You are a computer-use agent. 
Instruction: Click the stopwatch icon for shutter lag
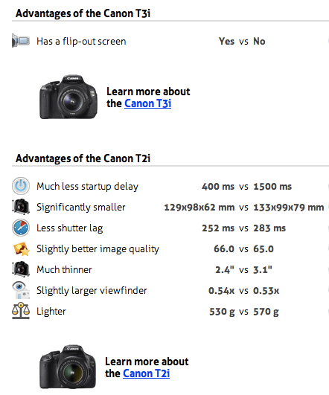pos(21,228)
